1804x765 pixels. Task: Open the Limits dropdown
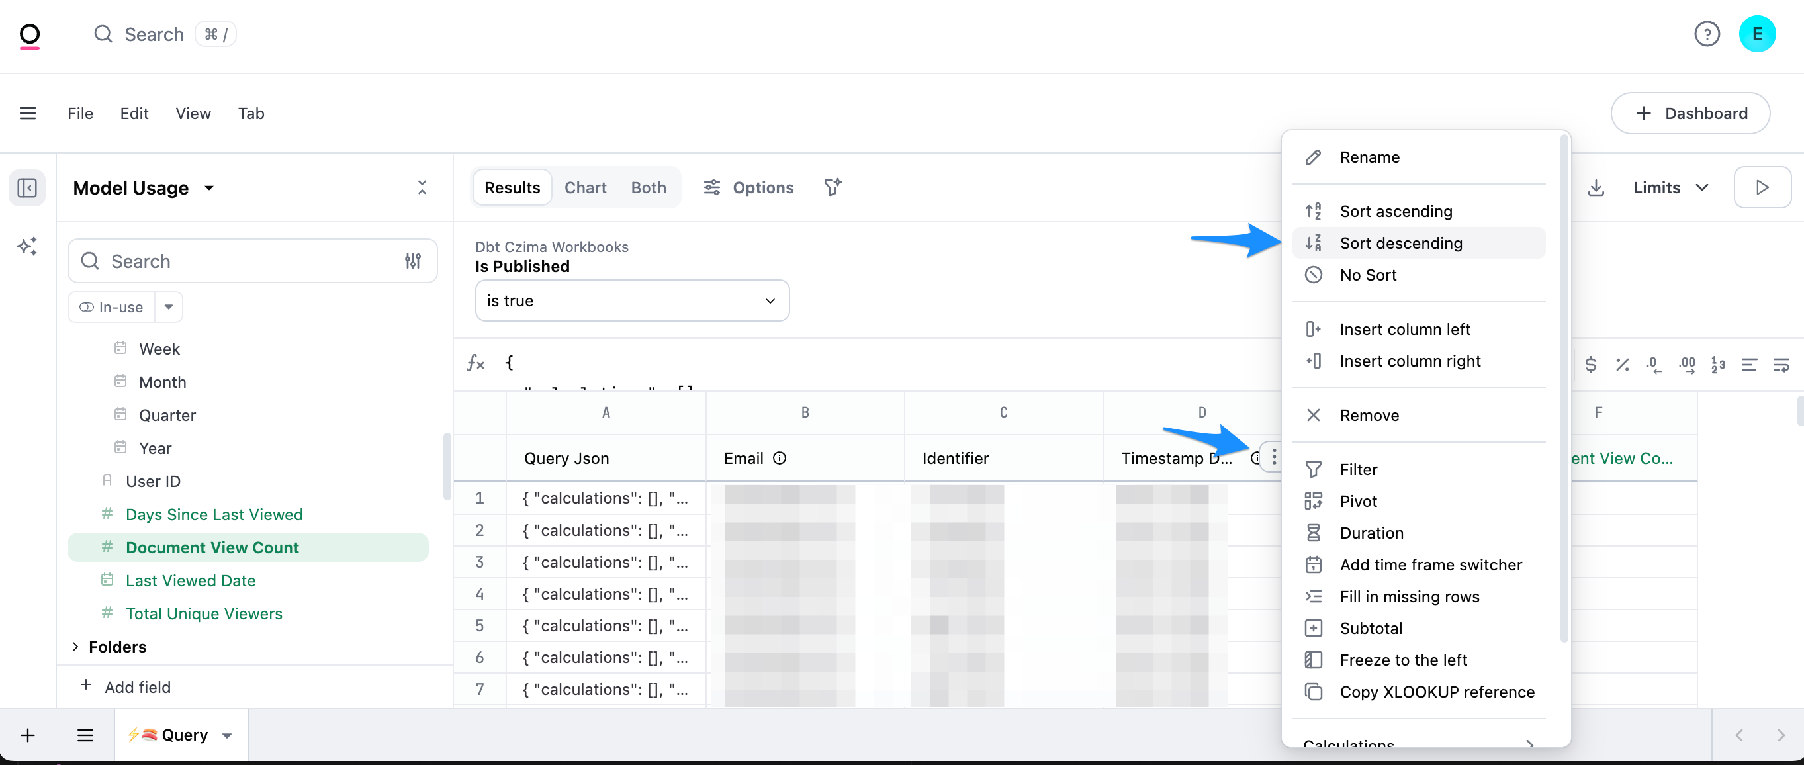click(1670, 188)
